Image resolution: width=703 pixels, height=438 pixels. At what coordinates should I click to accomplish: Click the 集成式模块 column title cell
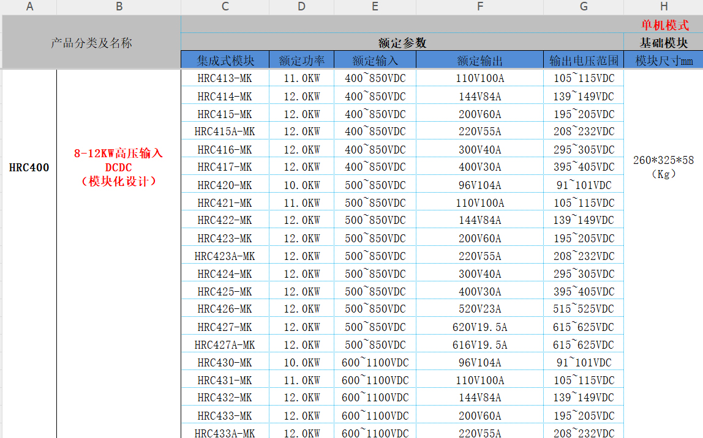pos(225,61)
